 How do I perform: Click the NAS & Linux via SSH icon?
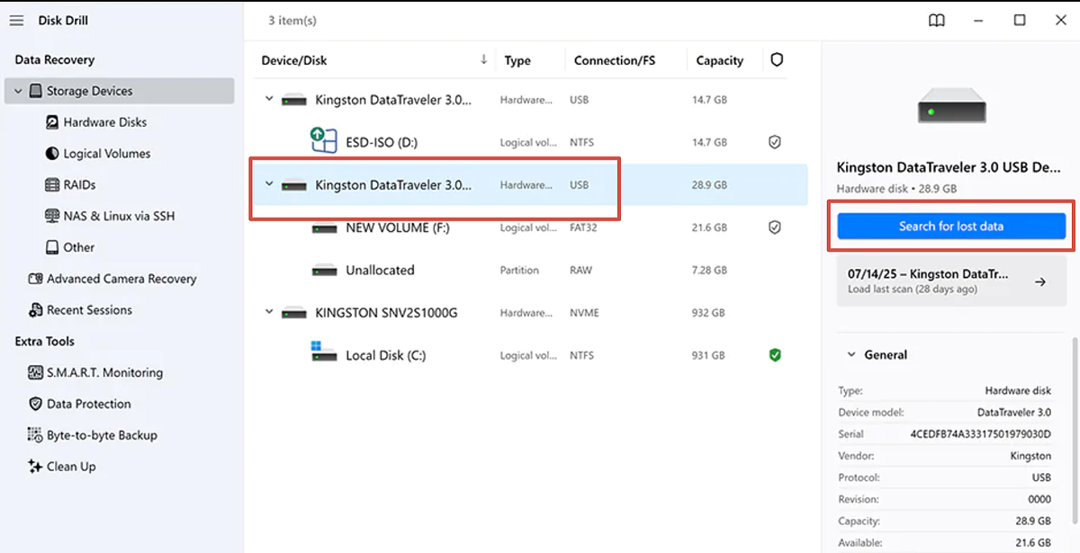(53, 216)
